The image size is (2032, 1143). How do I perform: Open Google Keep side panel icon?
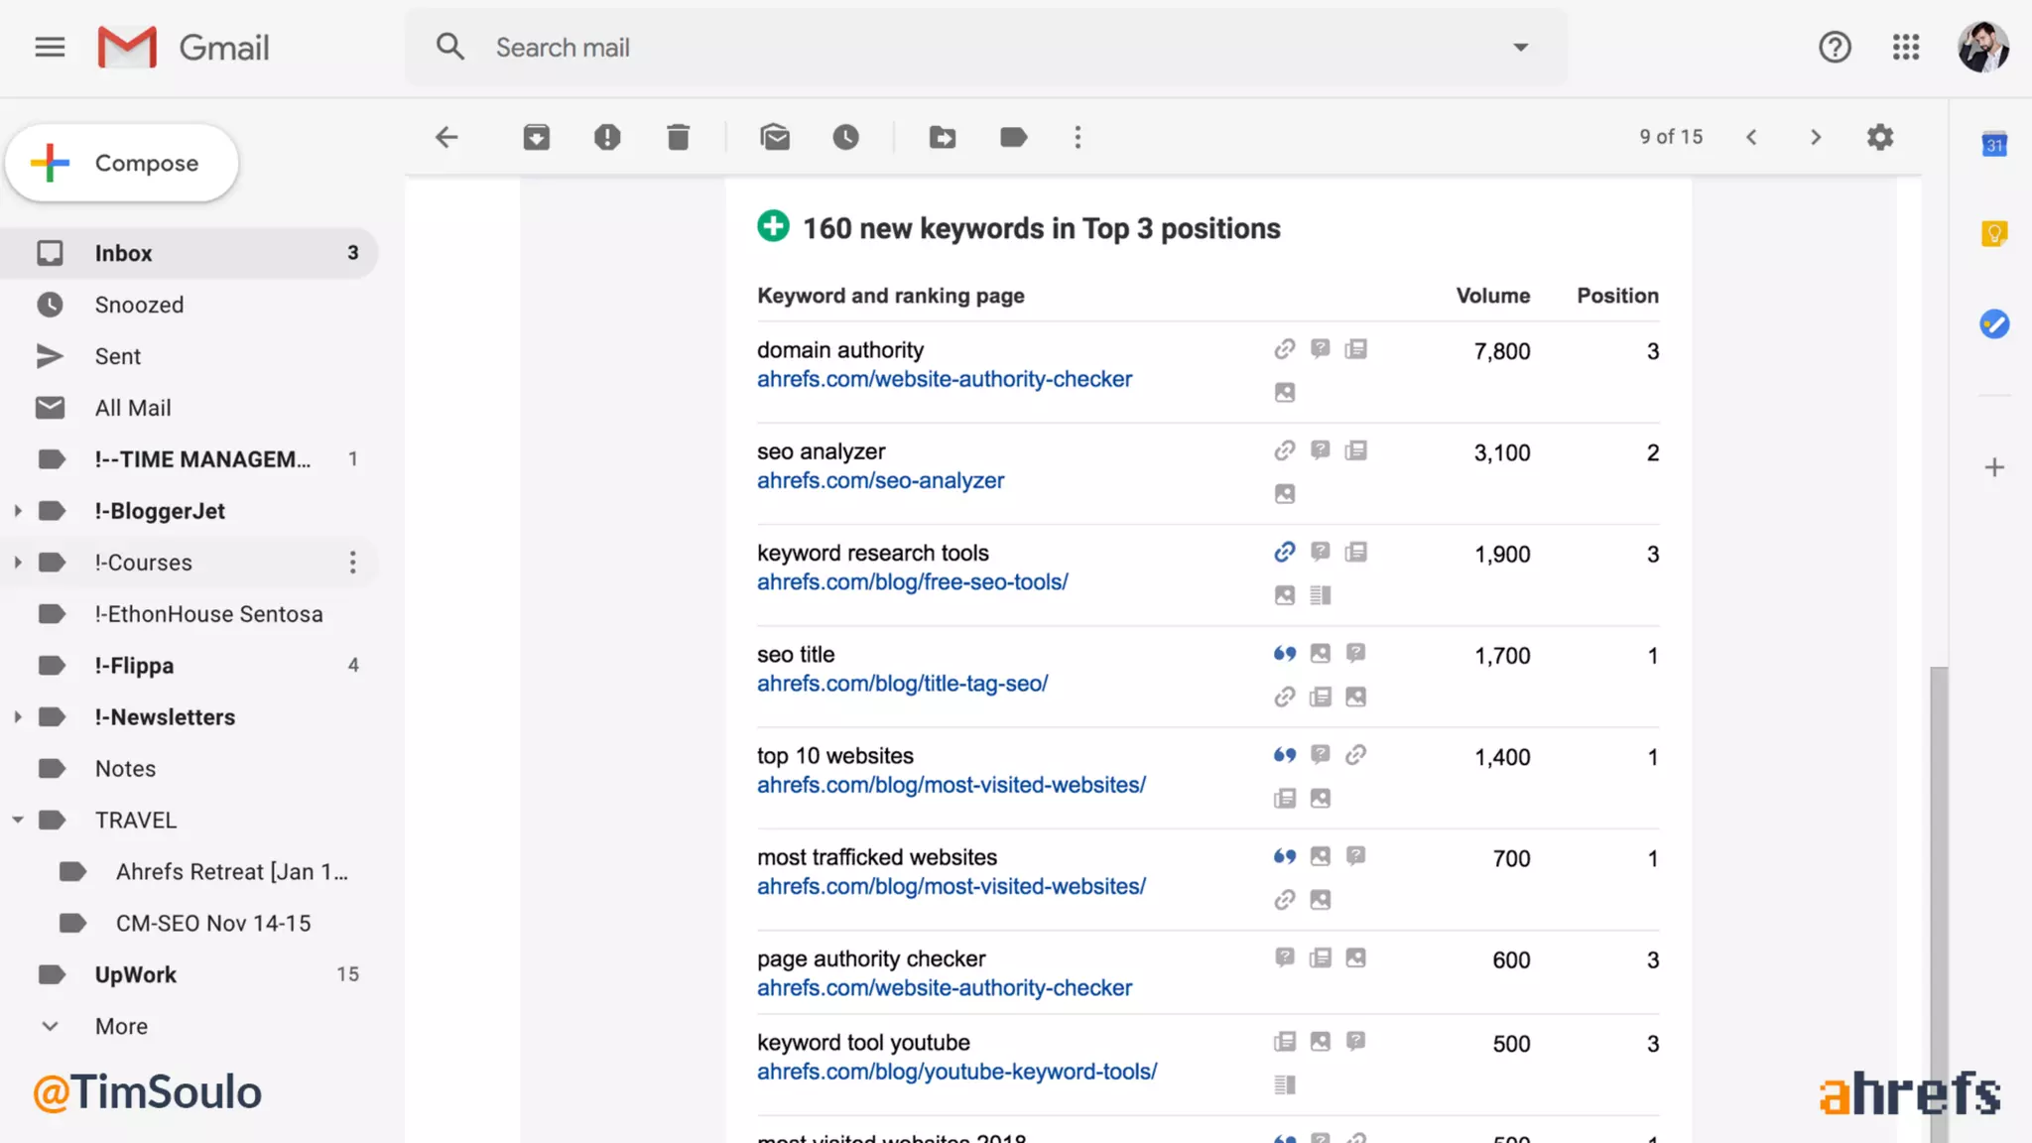(x=1994, y=234)
